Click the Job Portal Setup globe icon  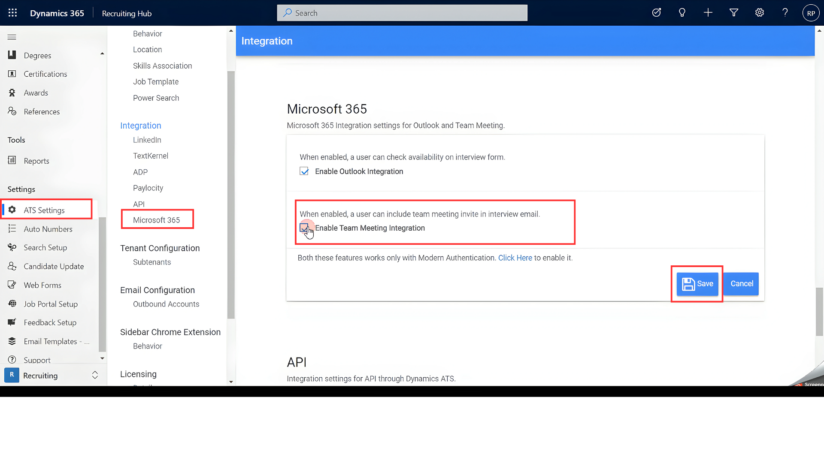coord(12,304)
